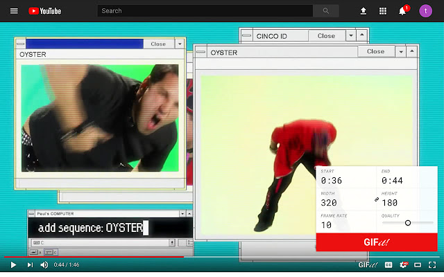Open the YouTube apps grid
The image size is (444, 277).
(x=382, y=11)
